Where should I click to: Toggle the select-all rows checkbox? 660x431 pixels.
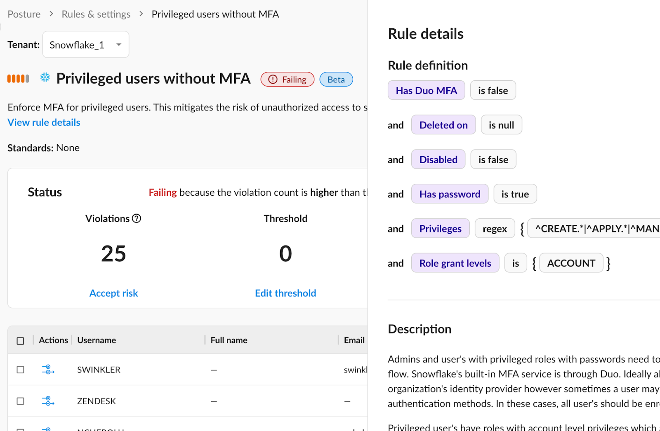(x=20, y=341)
